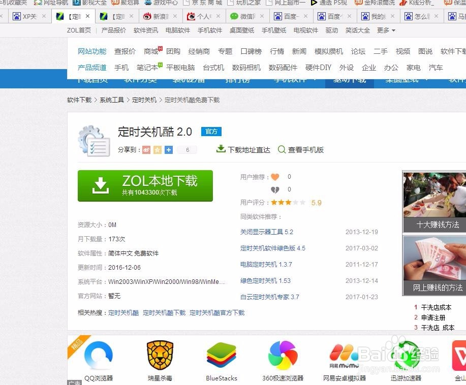Click the 干洗店成本 ad link
Image resolution: width=466 pixels, height=385 pixels.
click(437, 307)
